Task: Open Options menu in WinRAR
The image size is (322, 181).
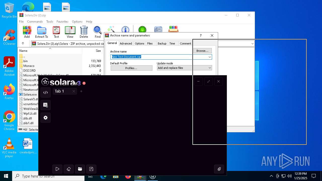Action: (77, 22)
